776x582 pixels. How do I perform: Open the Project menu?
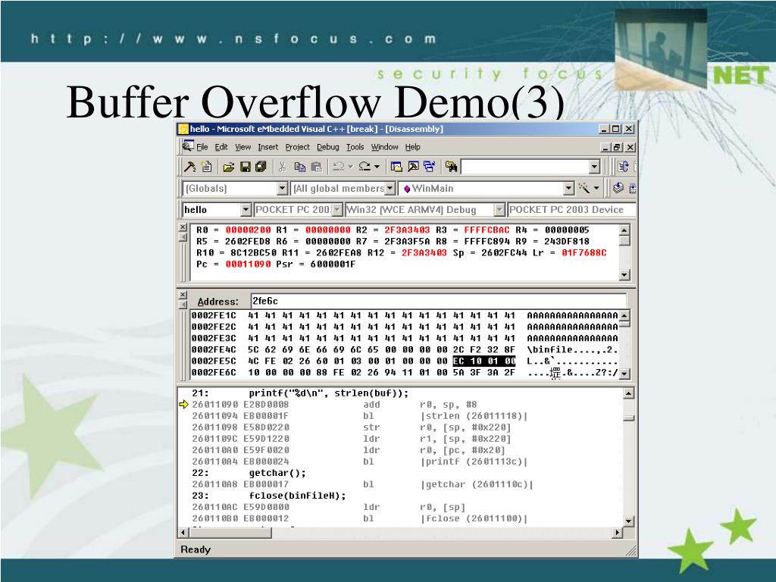point(297,147)
